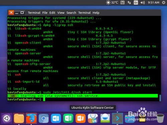Click the terminal scrollbar handle
This screenshot has height=125, width=167.
click(160, 98)
